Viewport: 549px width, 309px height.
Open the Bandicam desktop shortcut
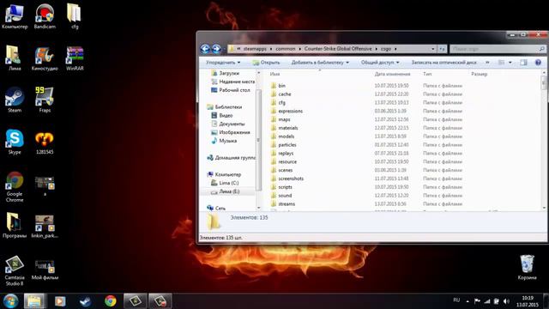[45, 15]
